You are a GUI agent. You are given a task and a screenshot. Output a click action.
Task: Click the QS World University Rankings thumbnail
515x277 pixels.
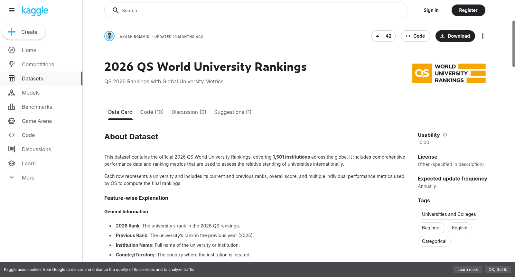click(x=449, y=73)
